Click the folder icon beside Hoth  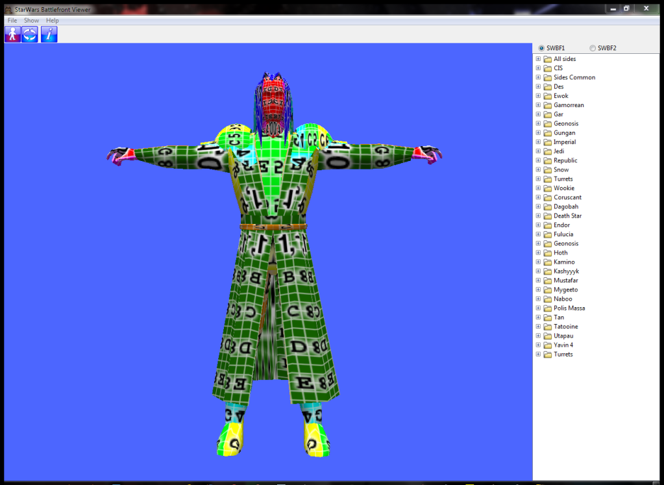tap(548, 253)
